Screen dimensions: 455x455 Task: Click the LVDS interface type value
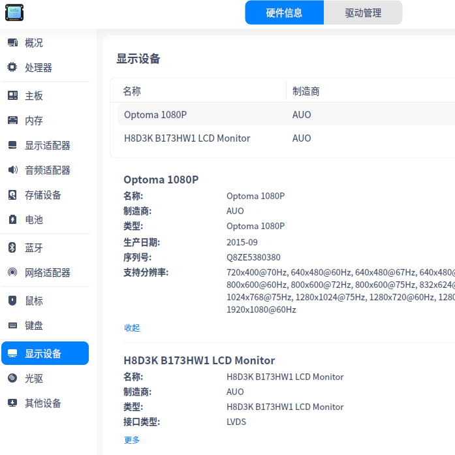coord(236,422)
